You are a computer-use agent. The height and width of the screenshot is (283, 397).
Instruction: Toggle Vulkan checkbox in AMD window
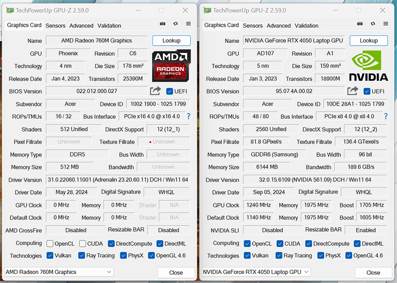click(50, 255)
